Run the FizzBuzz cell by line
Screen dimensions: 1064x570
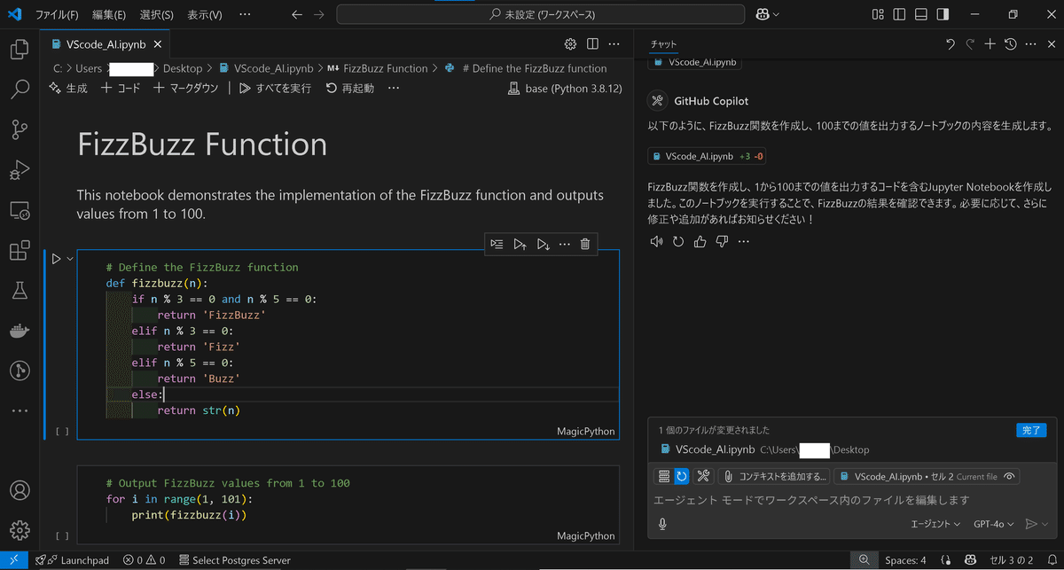click(497, 244)
